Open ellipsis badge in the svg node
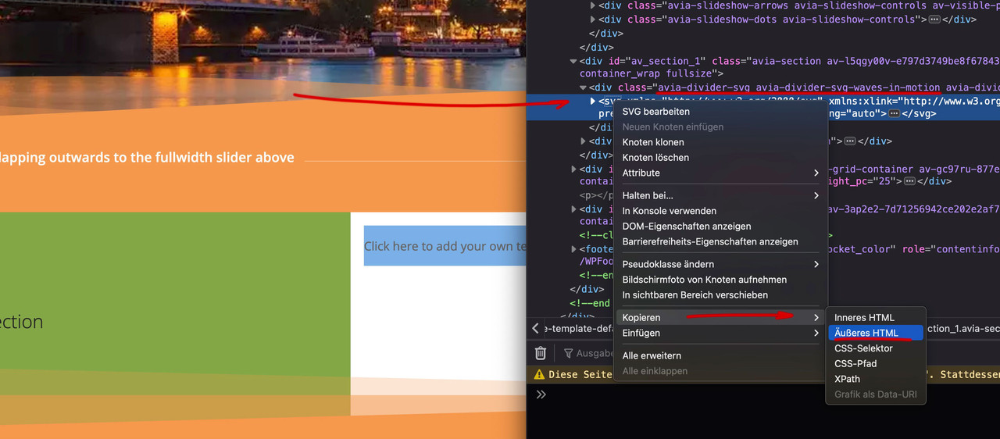 [x=894, y=113]
